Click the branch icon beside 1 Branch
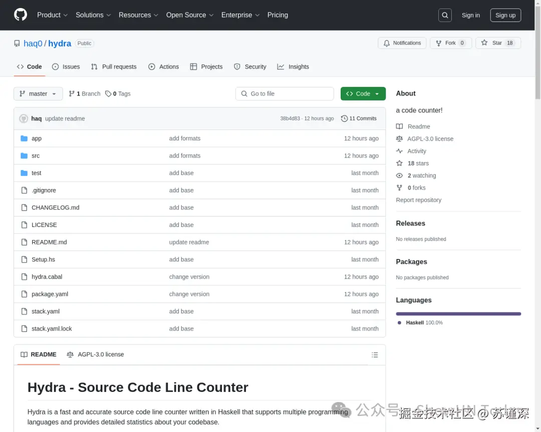The width and height of the screenshot is (541, 432). (72, 93)
